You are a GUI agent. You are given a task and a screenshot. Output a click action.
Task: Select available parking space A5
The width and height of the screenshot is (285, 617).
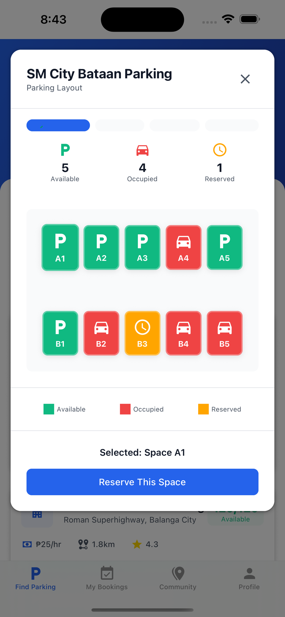coord(224,247)
